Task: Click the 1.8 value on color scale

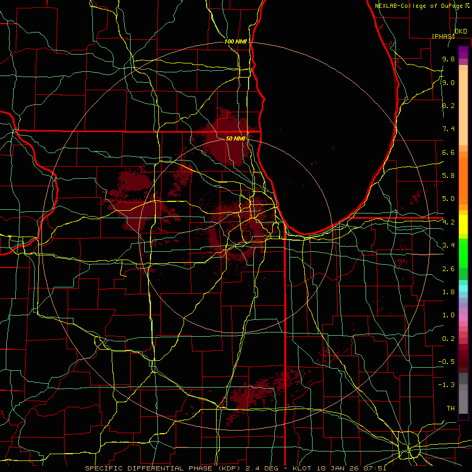Action: pyautogui.click(x=448, y=292)
